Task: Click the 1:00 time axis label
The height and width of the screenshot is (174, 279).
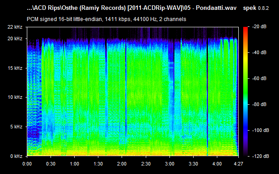Action: point(74,164)
